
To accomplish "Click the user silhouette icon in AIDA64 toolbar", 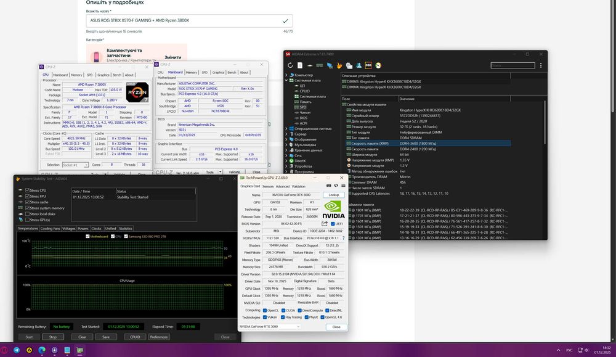I will pyautogui.click(x=359, y=65).
